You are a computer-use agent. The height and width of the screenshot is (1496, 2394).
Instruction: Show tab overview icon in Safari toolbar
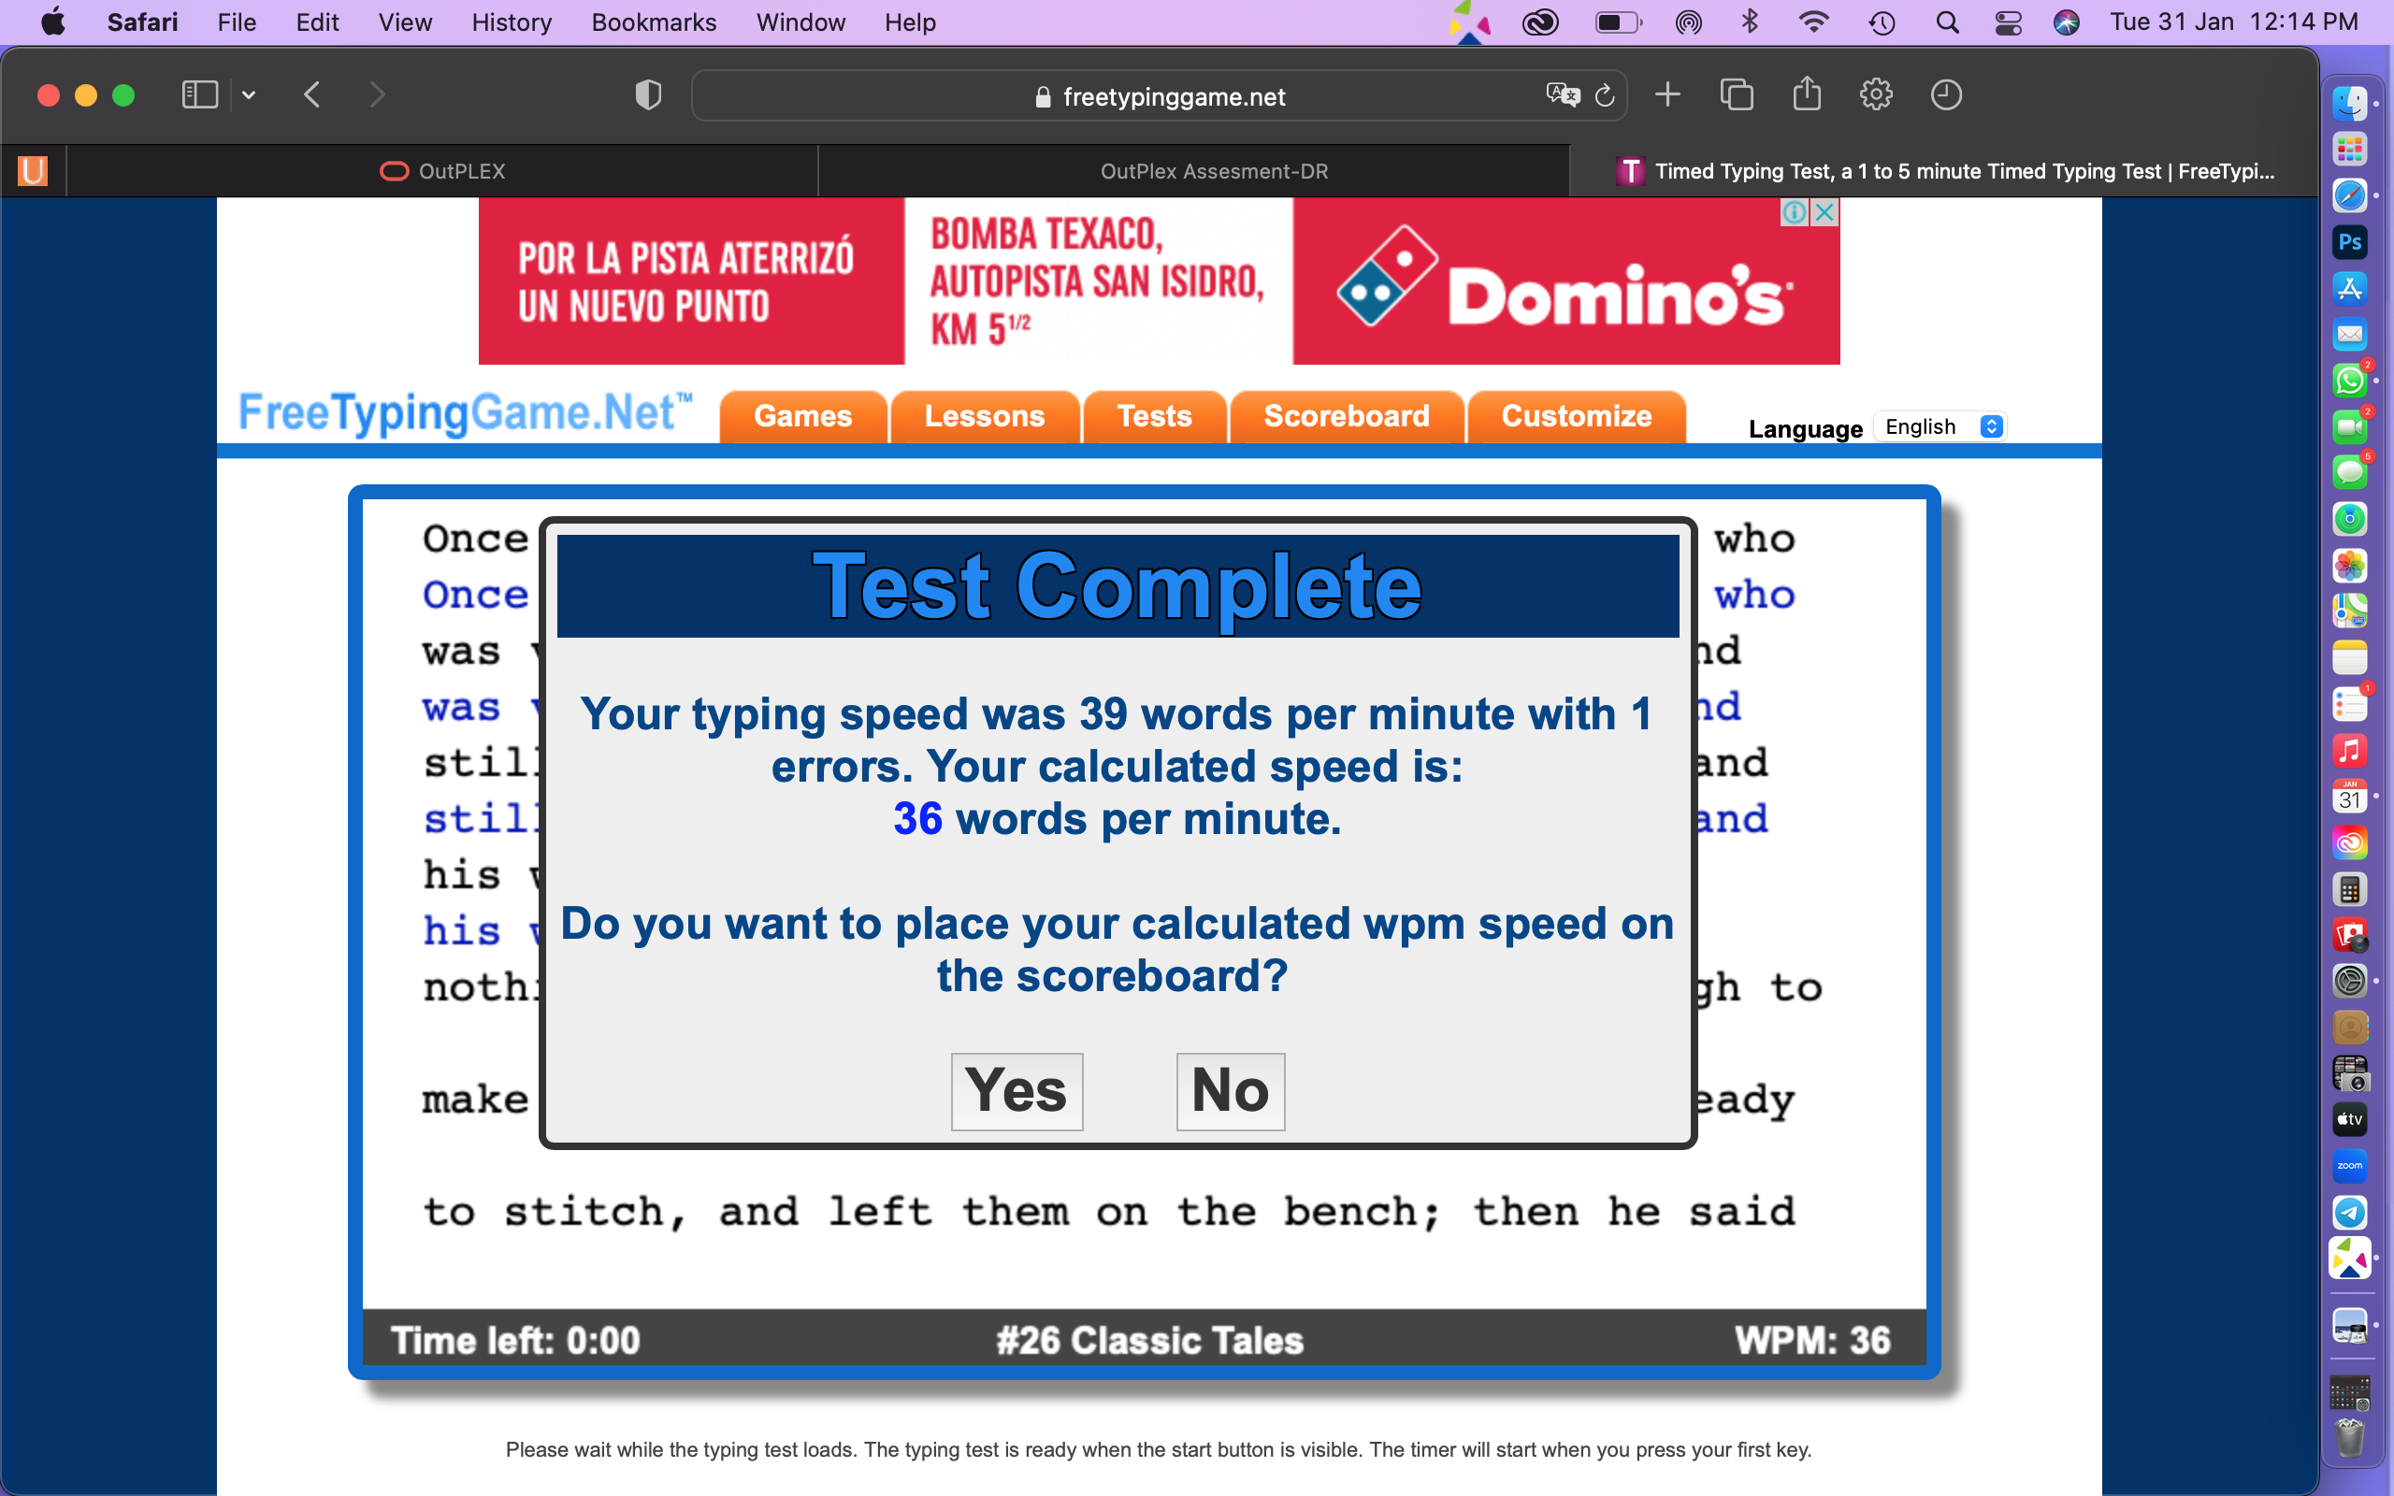click(x=1737, y=95)
